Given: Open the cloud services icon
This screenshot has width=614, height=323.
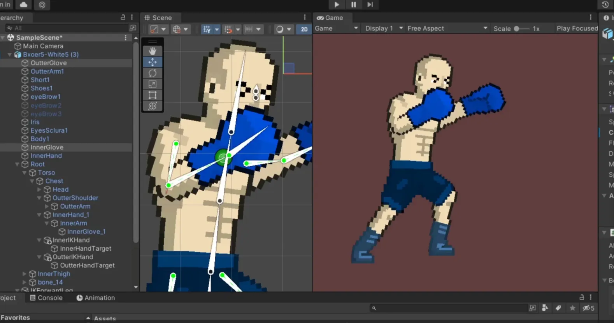Looking at the screenshot, I should click(24, 5).
